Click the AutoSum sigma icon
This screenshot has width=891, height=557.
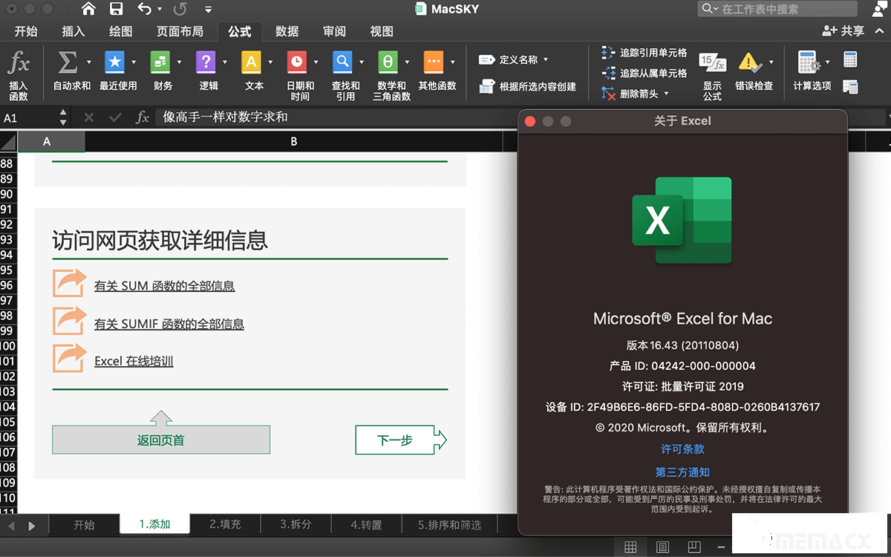(x=68, y=62)
